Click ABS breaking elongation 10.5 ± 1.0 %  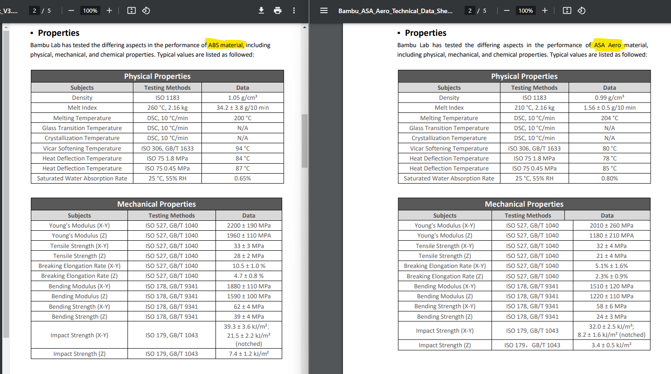click(249, 266)
